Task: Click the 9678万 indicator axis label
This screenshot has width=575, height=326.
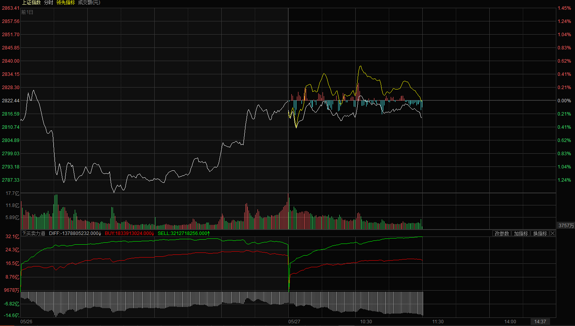Action: tap(12, 290)
